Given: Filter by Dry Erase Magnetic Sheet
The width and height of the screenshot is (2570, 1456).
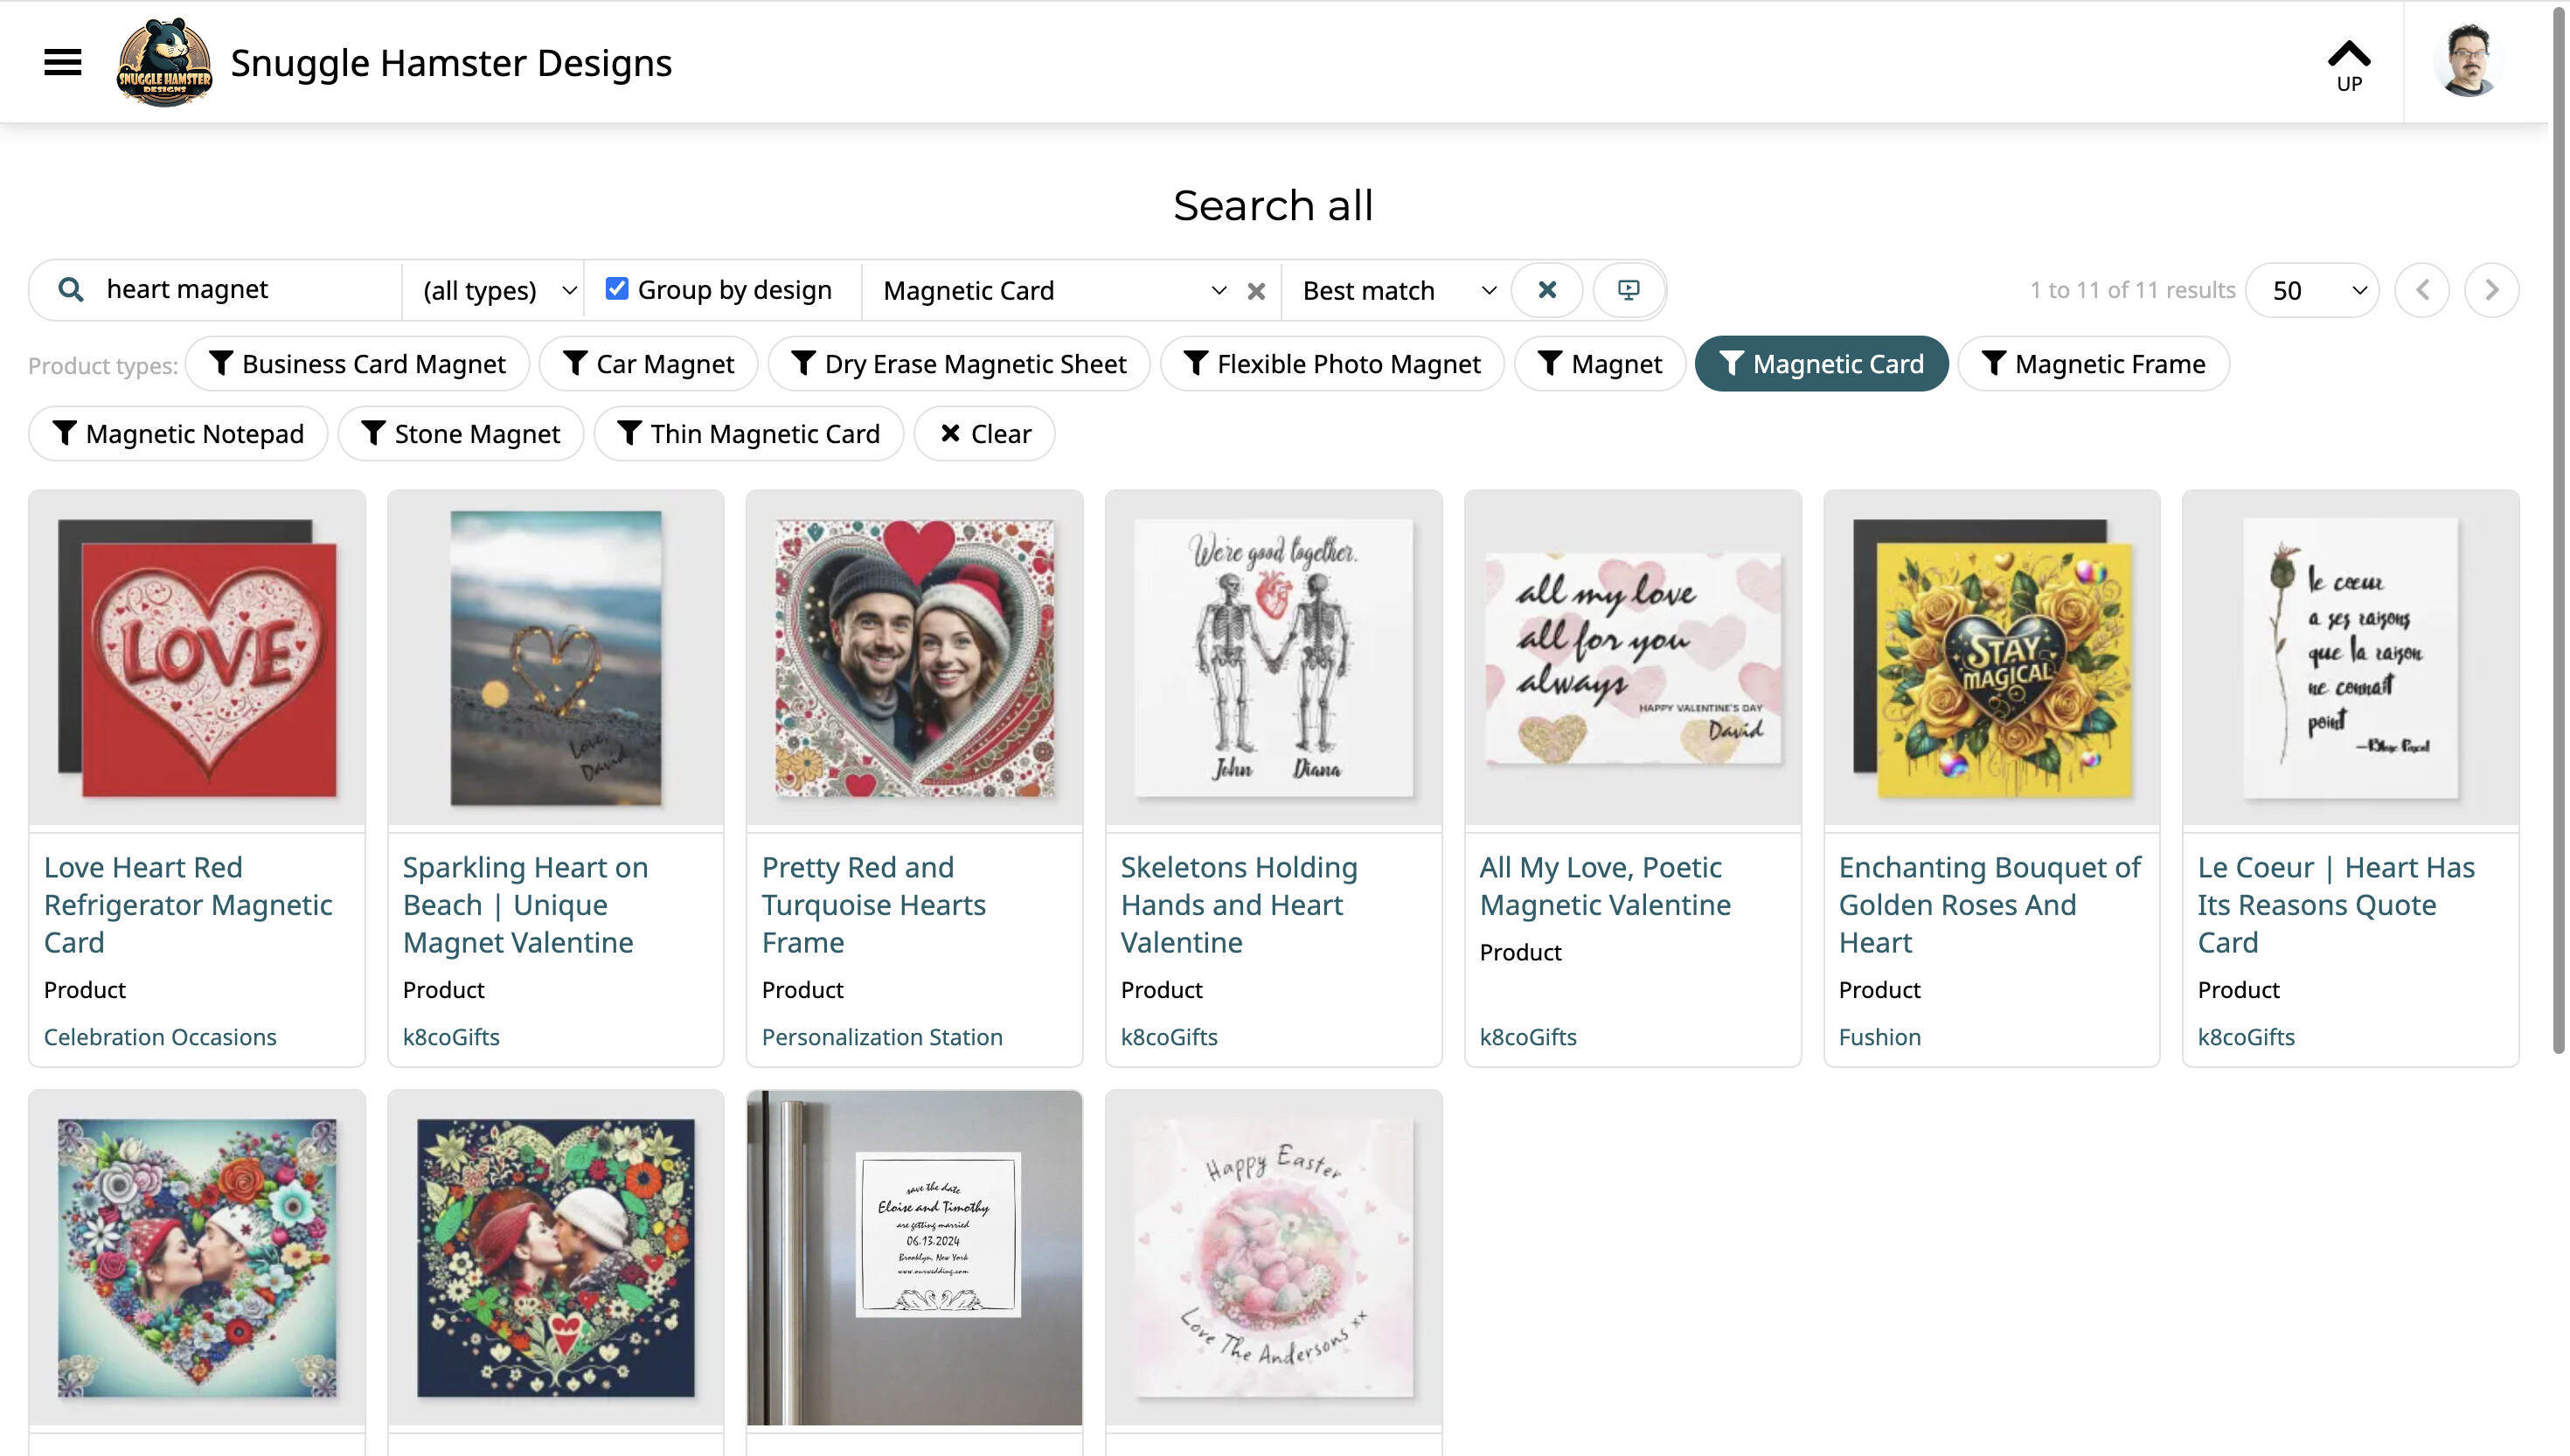Looking at the screenshot, I should [x=958, y=364].
